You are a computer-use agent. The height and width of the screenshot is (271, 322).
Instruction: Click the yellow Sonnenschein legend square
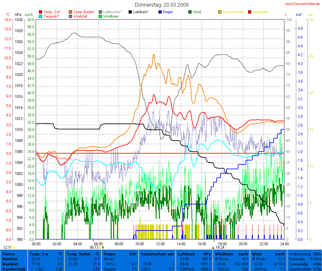tap(220, 12)
